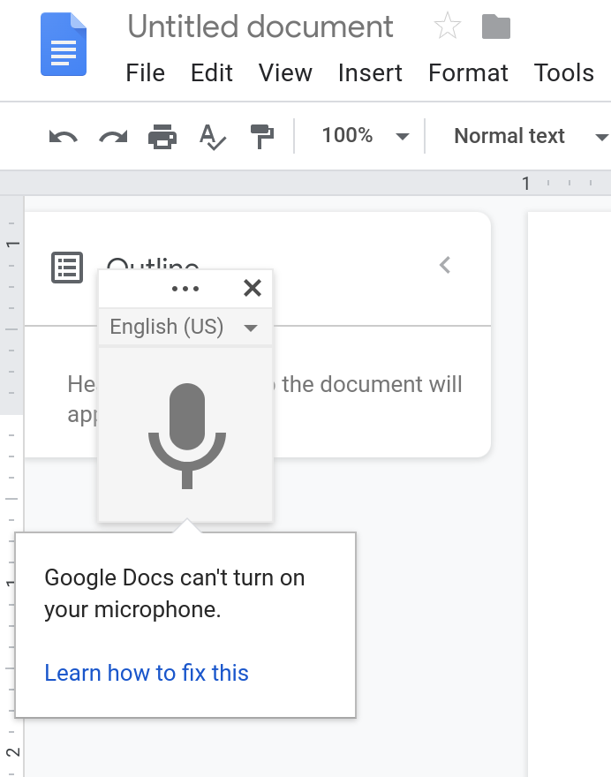
Task: Click the microphone to start dictation
Action: pos(187,435)
